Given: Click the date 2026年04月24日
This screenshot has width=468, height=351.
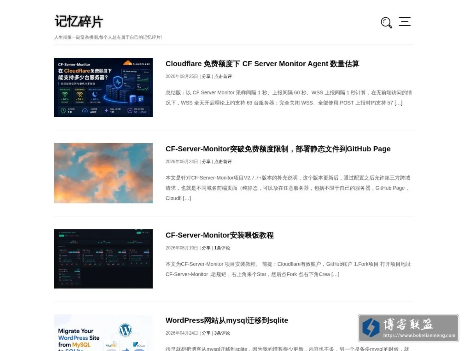Looking at the screenshot, I should pos(182,333).
